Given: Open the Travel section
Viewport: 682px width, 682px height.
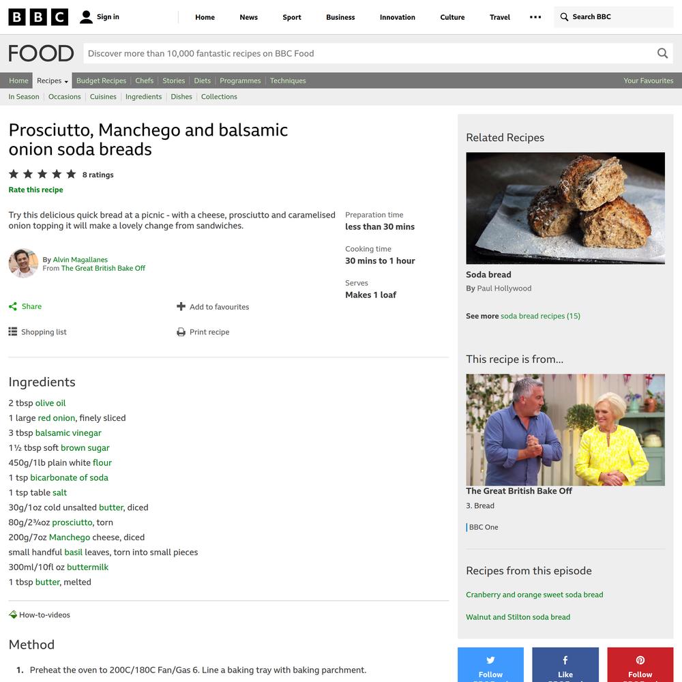Looking at the screenshot, I should coord(500,17).
